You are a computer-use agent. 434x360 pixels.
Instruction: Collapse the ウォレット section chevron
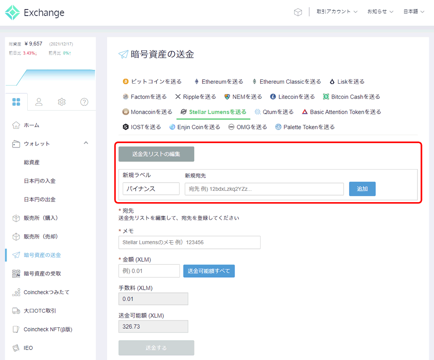click(x=86, y=143)
